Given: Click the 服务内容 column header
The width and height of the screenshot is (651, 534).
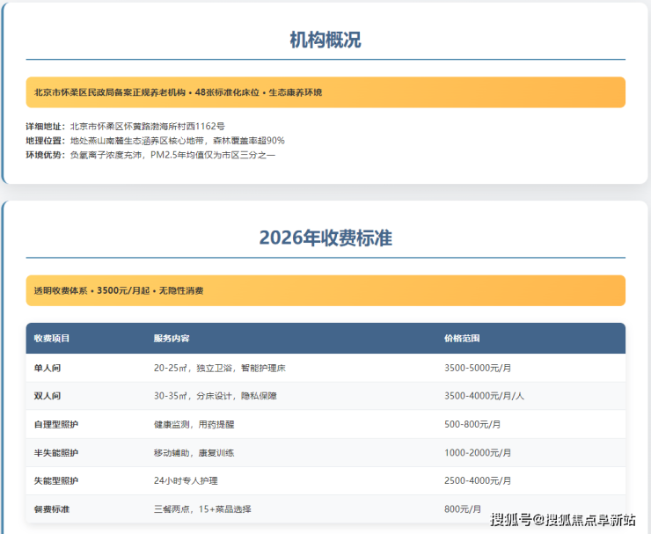Looking at the screenshot, I should 172,339.
